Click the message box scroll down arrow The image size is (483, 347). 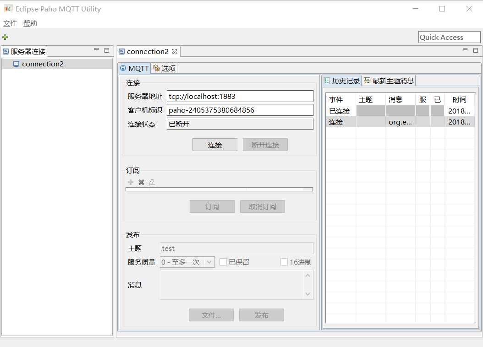click(308, 294)
